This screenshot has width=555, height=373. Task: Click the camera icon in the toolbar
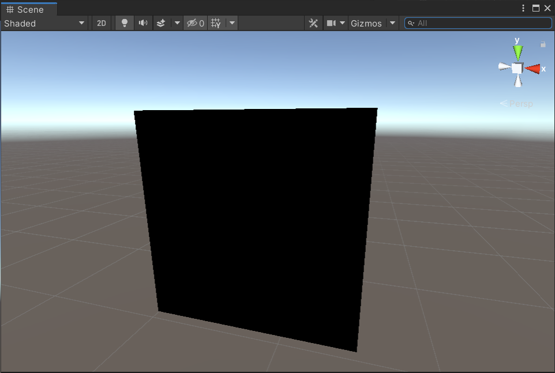click(x=331, y=23)
